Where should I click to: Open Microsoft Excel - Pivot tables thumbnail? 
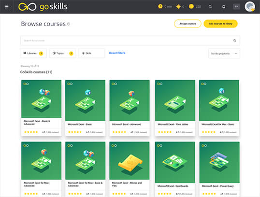pos(175,100)
